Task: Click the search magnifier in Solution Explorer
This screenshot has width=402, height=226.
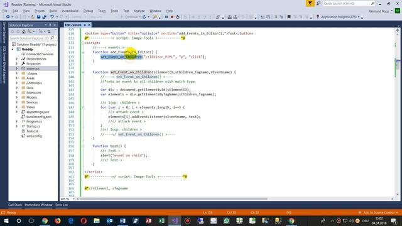Action: 52,38
